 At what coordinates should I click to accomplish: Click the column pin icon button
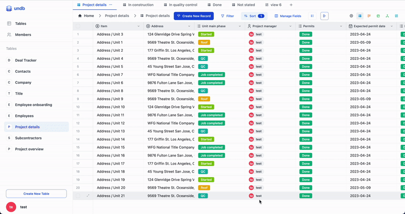pos(325,16)
